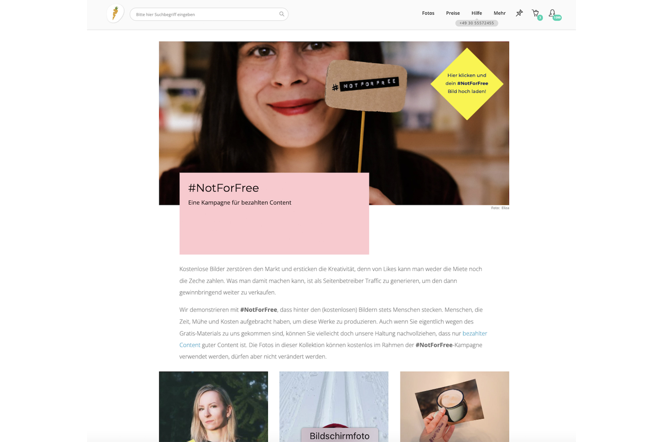The image size is (663, 442).
Task: Click the yellow upload diamond banner
Action: coord(467,84)
